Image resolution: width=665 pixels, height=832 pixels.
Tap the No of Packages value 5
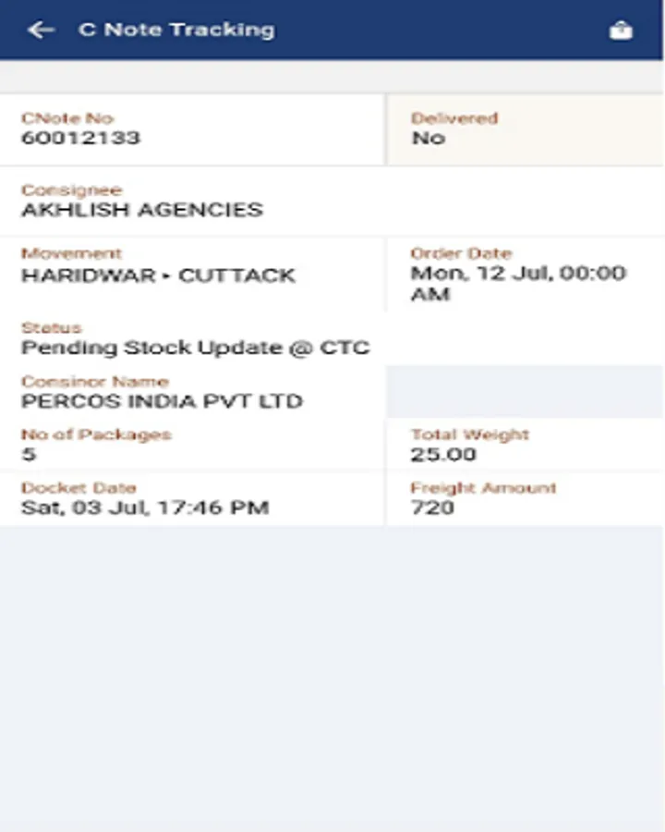tap(29, 454)
